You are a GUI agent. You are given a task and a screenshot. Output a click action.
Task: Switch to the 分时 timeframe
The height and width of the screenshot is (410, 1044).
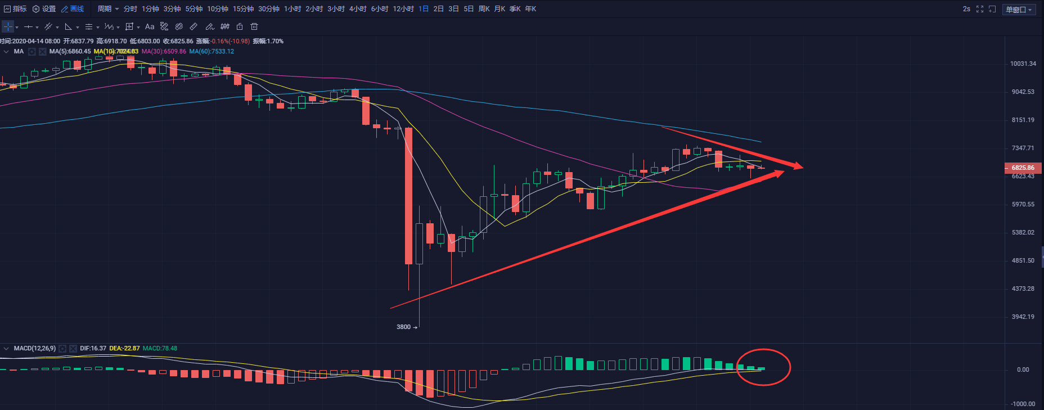pyautogui.click(x=130, y=9)
